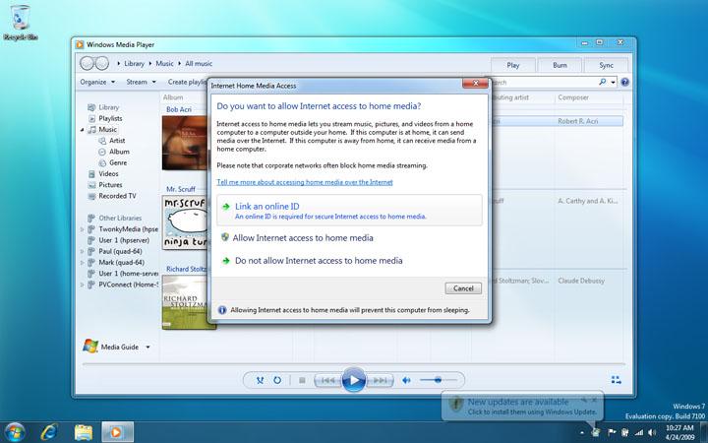Select Library in navigation pane
The height and width of the screenshot is (443, 708).
pyautogui.click(x=108, y=107)
